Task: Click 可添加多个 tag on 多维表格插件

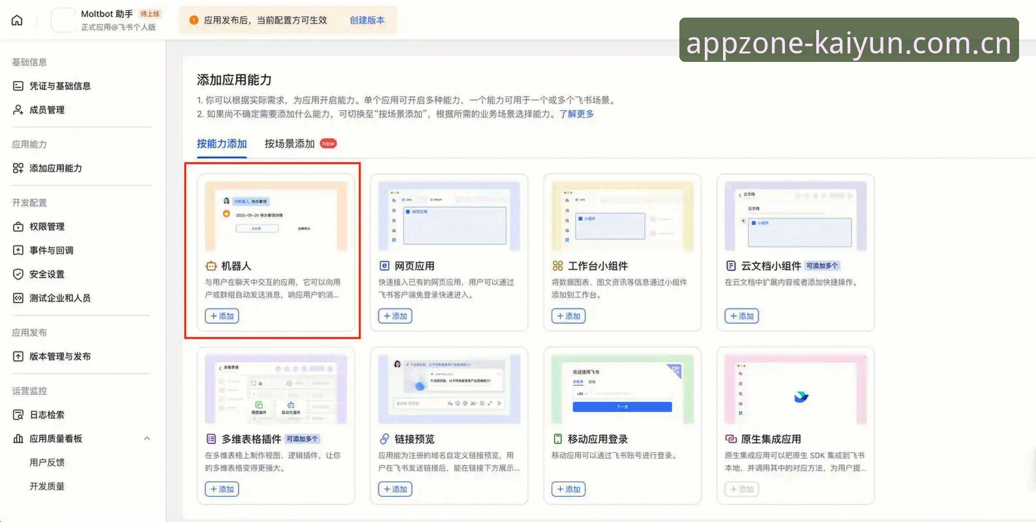Action: point(303,439)
